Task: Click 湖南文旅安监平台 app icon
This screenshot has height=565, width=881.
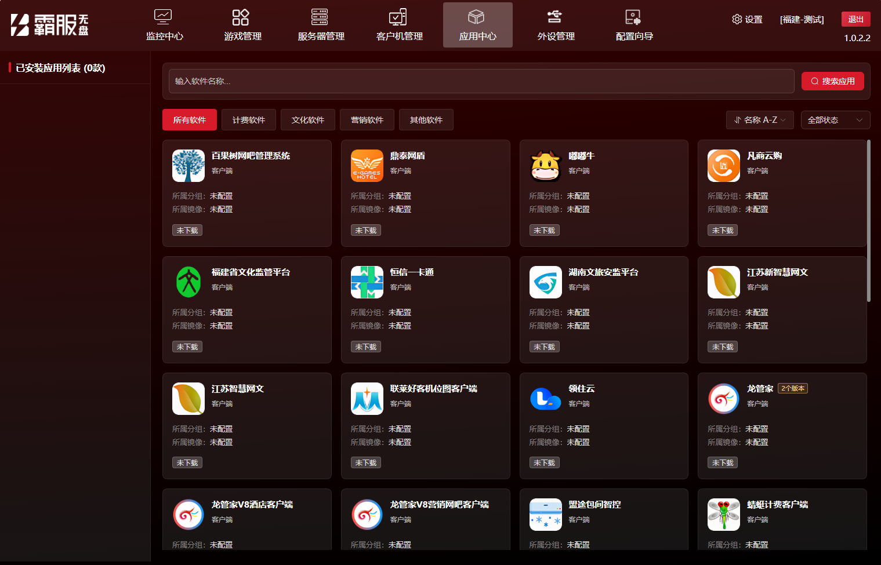Action: tap(546, 282)
